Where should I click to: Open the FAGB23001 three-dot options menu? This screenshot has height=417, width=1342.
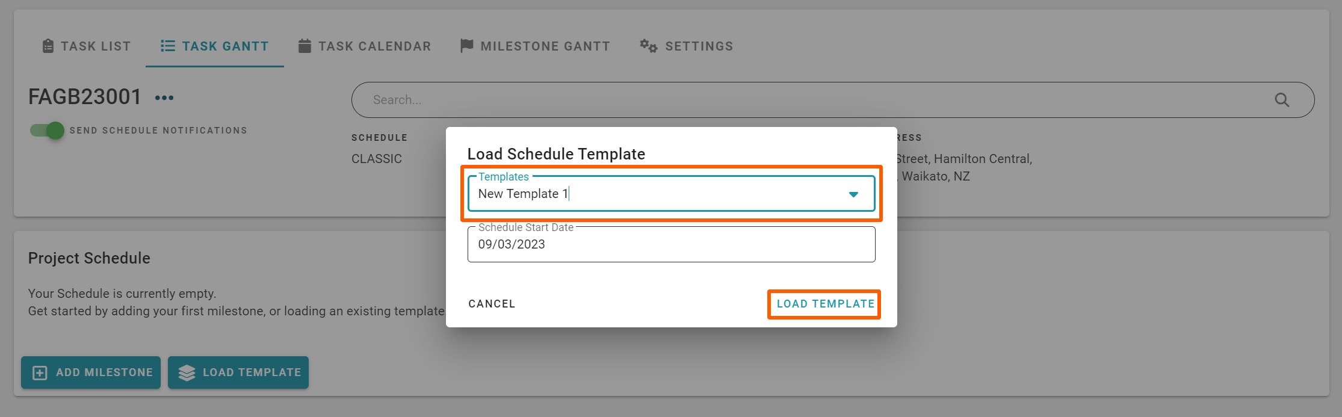pyautogui.click(x=164, y=98)
